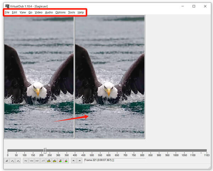Scan forward for scene change
This screenshot has height=171, width=213.
pos(66,161)
